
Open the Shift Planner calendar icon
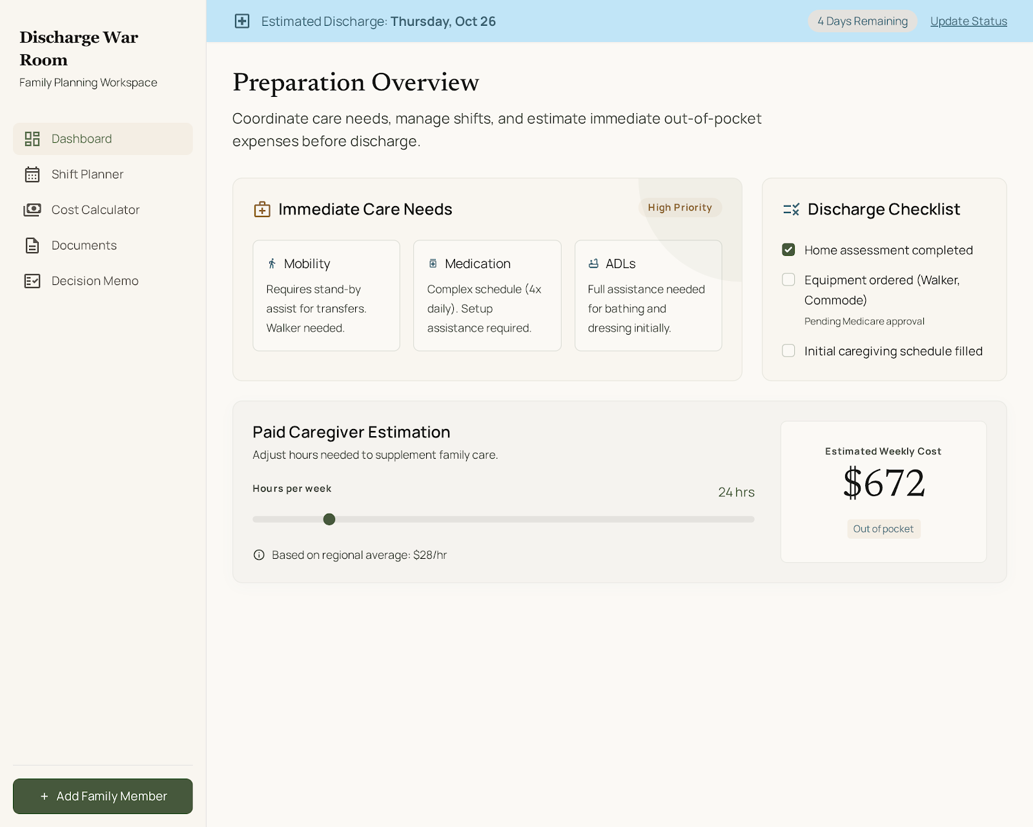pyautogui.click(x=32, y=174)
